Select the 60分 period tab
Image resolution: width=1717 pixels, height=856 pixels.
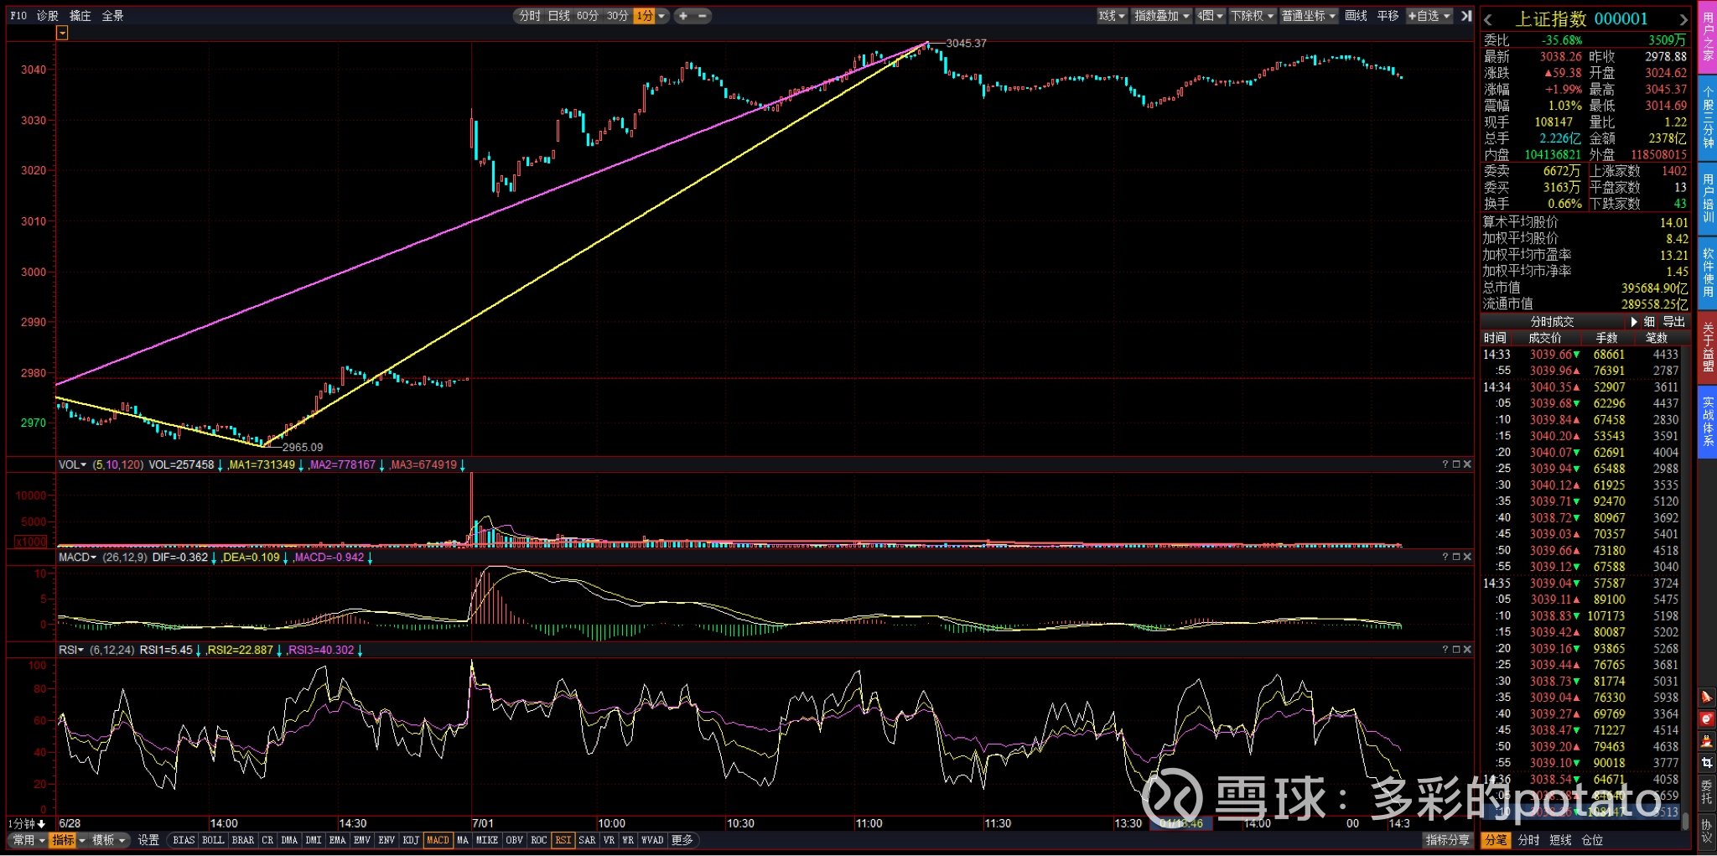pos(588,16)
